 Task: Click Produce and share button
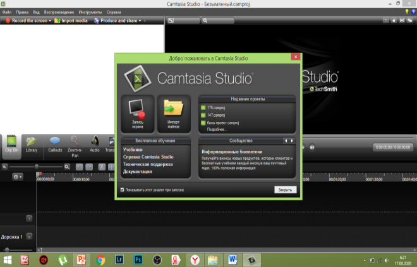pos(116,20)
